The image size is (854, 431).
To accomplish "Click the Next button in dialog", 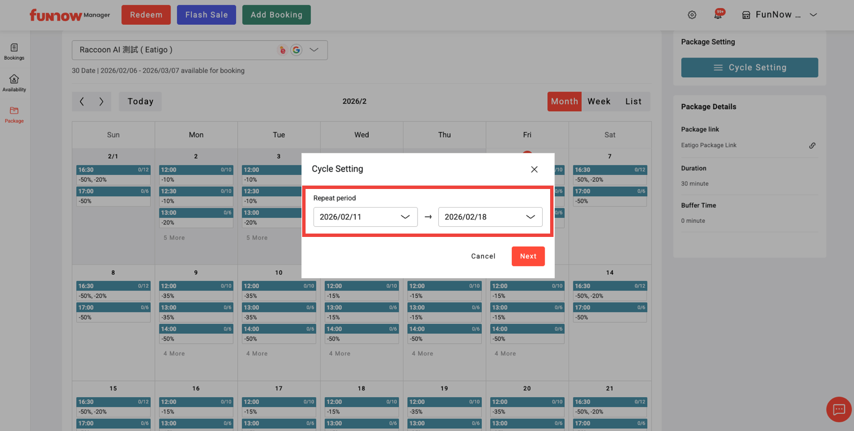I will (x=528, y=256).
